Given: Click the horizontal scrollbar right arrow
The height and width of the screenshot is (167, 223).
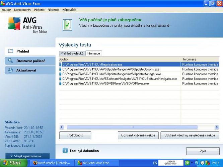Looking at the screenshot, I should click(x=217, y=127).
